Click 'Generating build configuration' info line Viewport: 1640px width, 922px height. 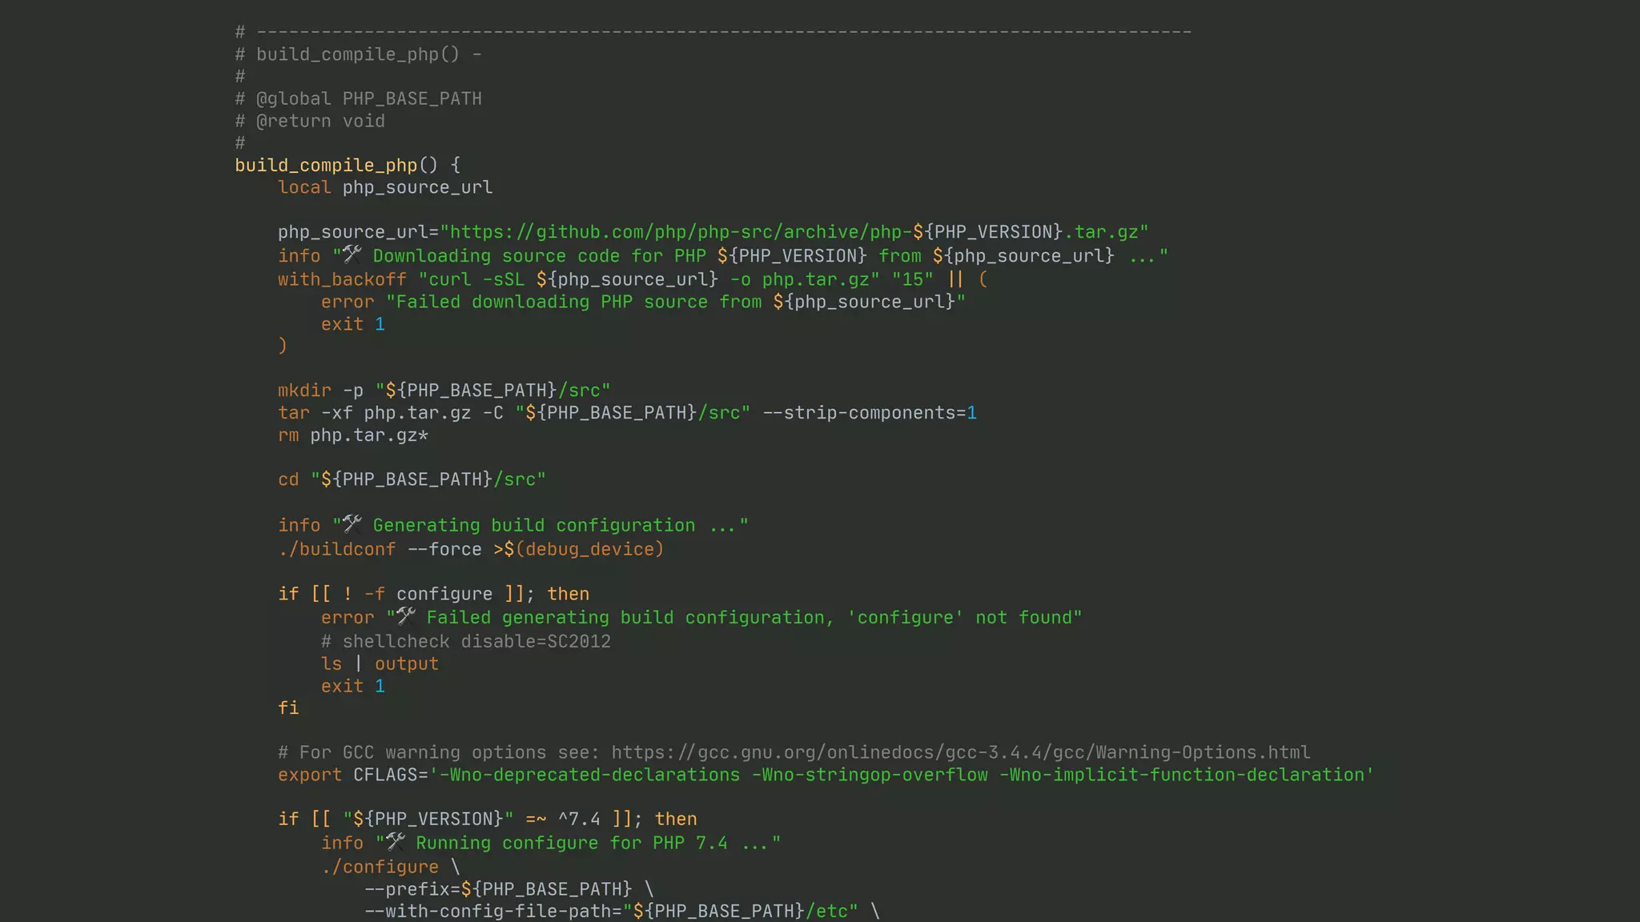click(x=513, y=525)
